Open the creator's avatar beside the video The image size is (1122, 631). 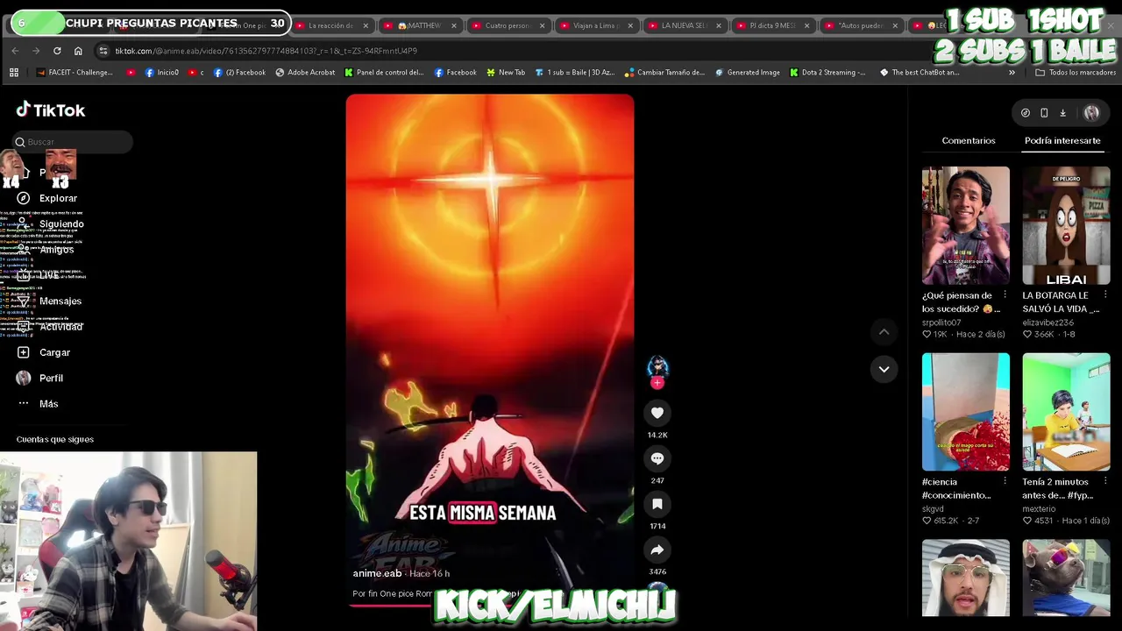(x=657, y=366)
